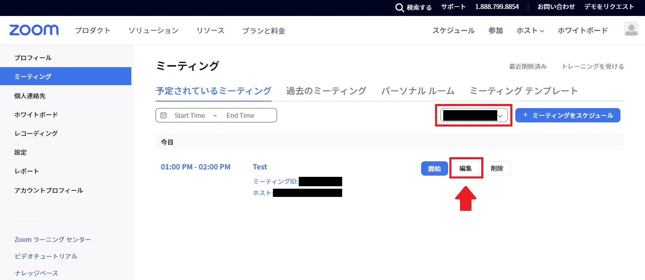Switch to パーソナル ルーム tab

click(x=417, y=91)
